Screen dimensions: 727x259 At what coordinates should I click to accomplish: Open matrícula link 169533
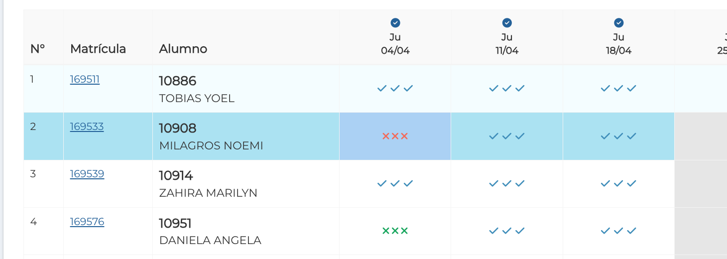pos(87,127)
